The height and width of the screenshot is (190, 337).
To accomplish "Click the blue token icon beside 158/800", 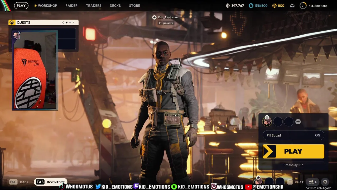I will point(251,6).
